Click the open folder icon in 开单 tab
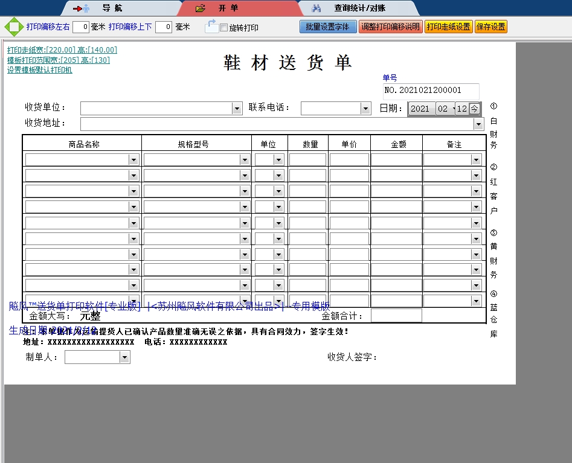 (201, 8)
